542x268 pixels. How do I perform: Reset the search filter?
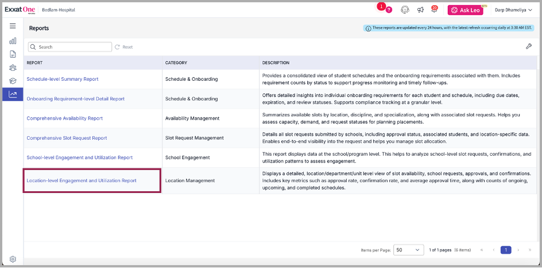[x=124, y=47]
